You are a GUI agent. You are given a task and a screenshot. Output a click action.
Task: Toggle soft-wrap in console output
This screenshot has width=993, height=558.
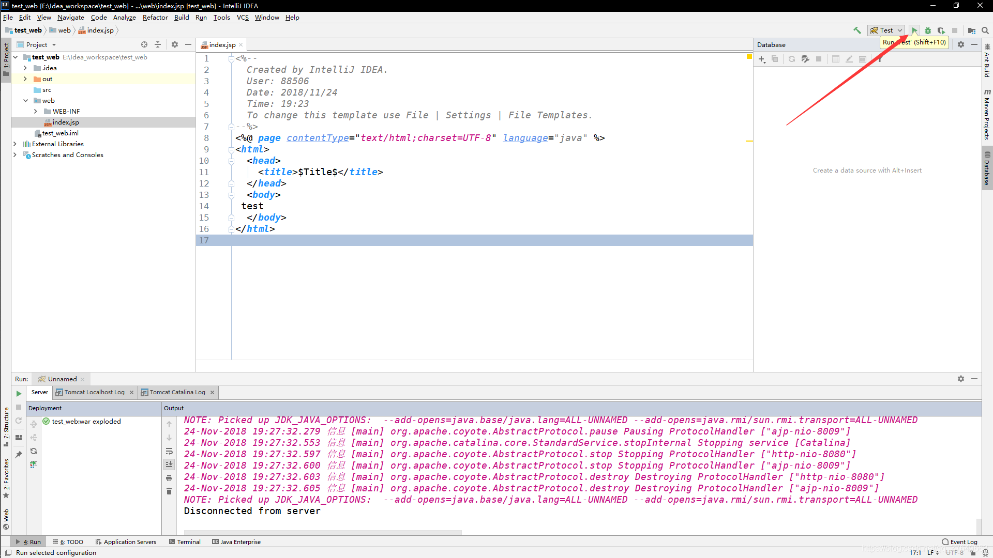(169, 451)
